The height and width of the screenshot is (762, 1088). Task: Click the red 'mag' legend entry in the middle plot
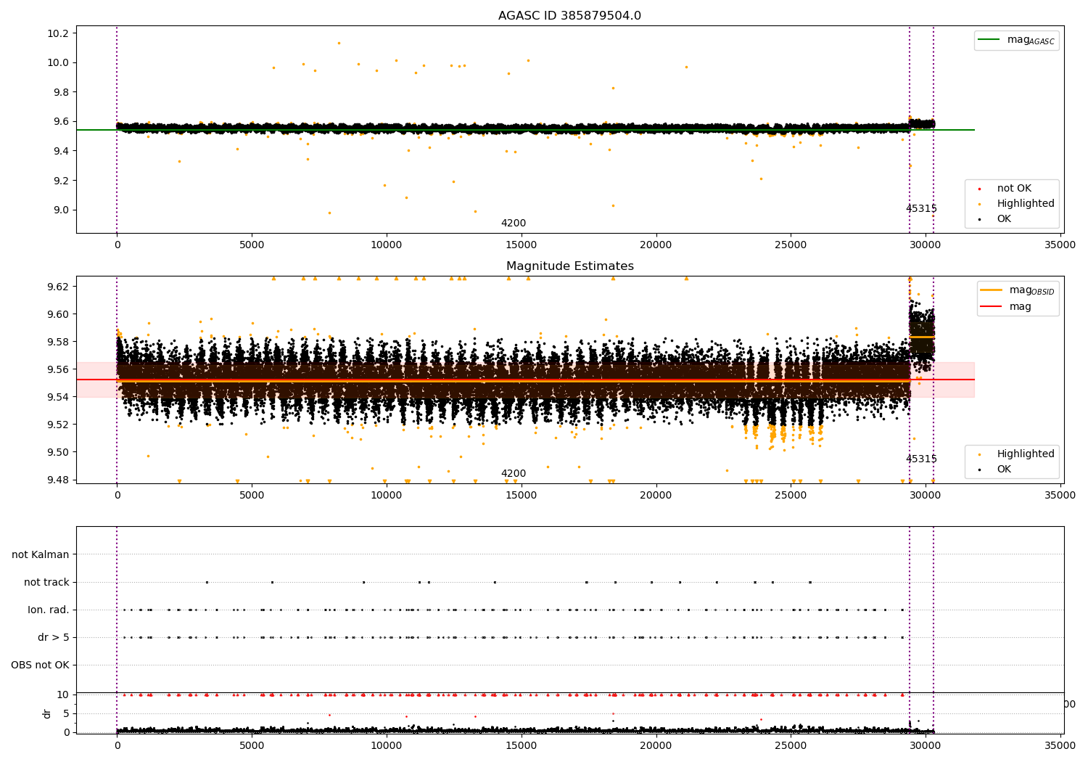tap(1006, 306)
